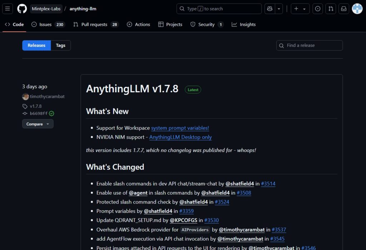The height and width of the screenshot is (250, 366).
Task: Click the GitHub logo icon
Action: pyautogui.click(x=22, y=9)
